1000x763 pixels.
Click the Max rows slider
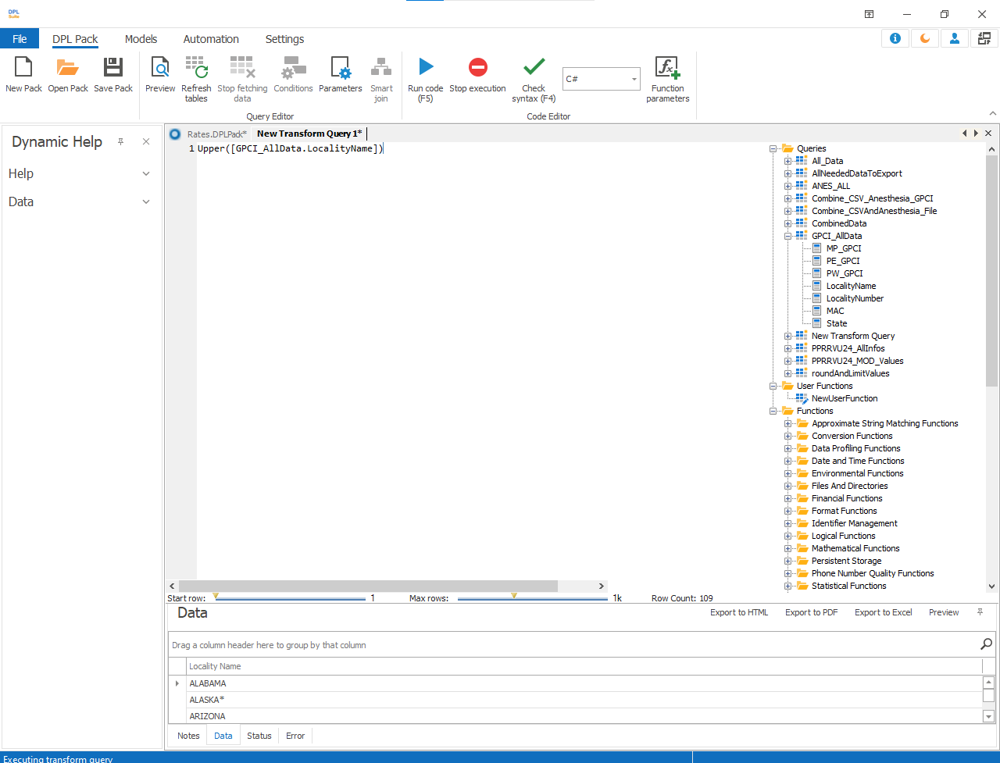[532, 598]
